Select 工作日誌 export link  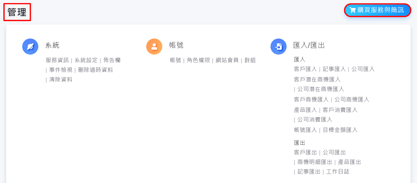(338, 172)
